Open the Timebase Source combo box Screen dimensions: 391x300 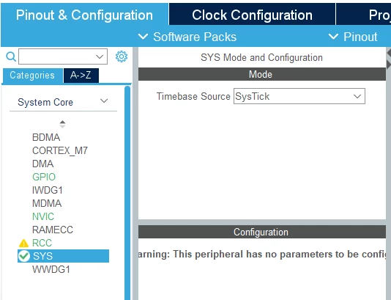[x=299, y=96]
